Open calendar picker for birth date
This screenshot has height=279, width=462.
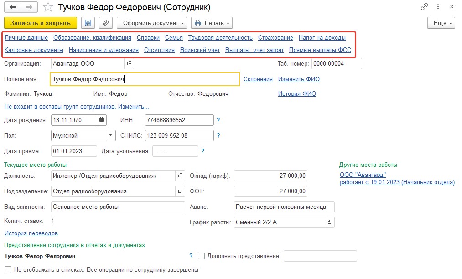coord(102,120)
